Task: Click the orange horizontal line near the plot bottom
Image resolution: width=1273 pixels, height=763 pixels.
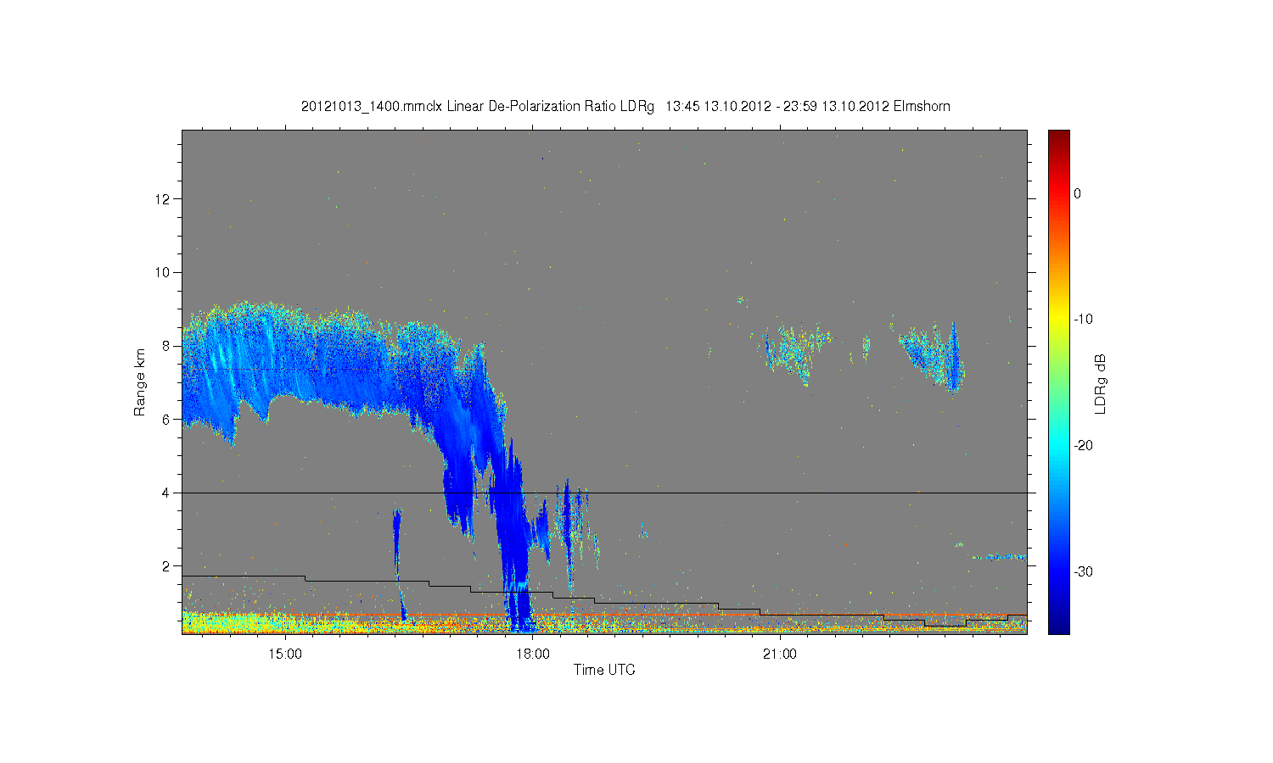Action: click(604, 615)
